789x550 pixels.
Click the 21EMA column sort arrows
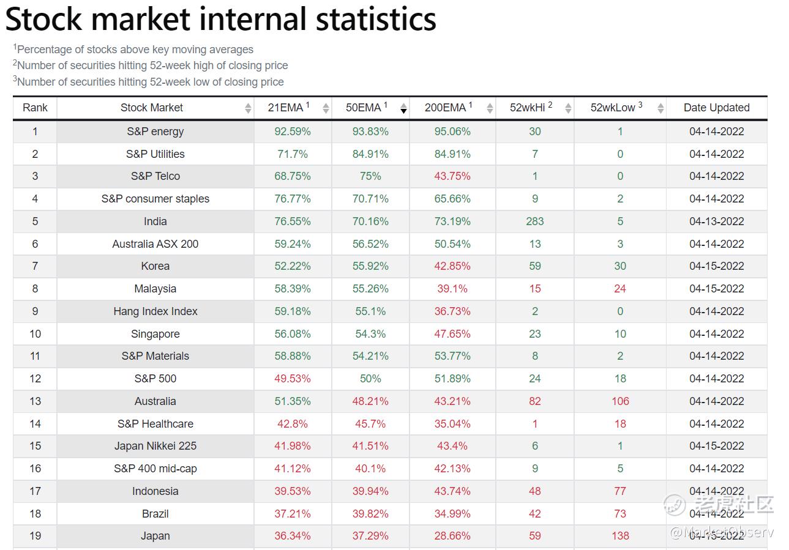(326, 108)
